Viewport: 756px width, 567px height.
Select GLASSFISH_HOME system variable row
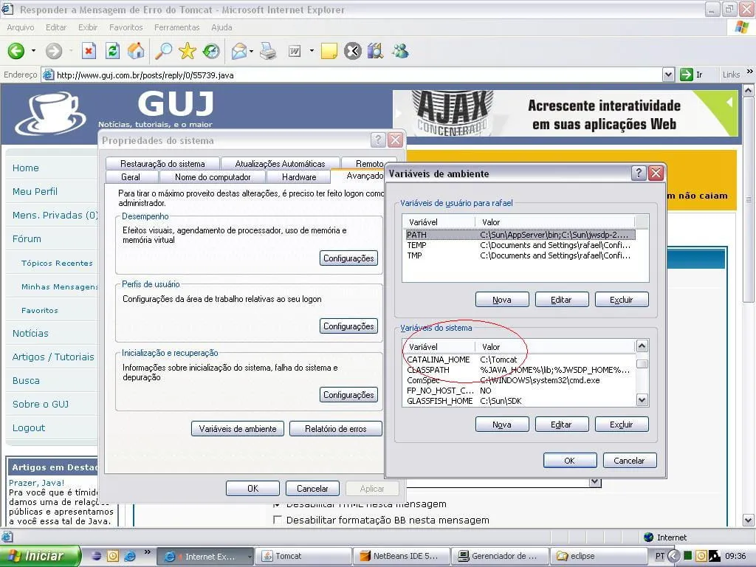tap(520, 401)
